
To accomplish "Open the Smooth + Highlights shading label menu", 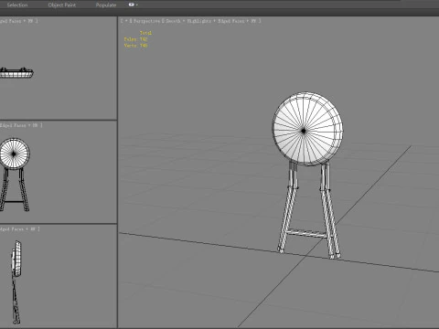I will pyautogui.click(x=188, y=21).
